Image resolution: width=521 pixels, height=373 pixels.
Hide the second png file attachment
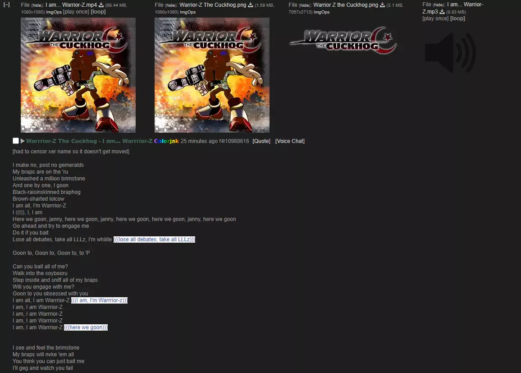(171, 5)
